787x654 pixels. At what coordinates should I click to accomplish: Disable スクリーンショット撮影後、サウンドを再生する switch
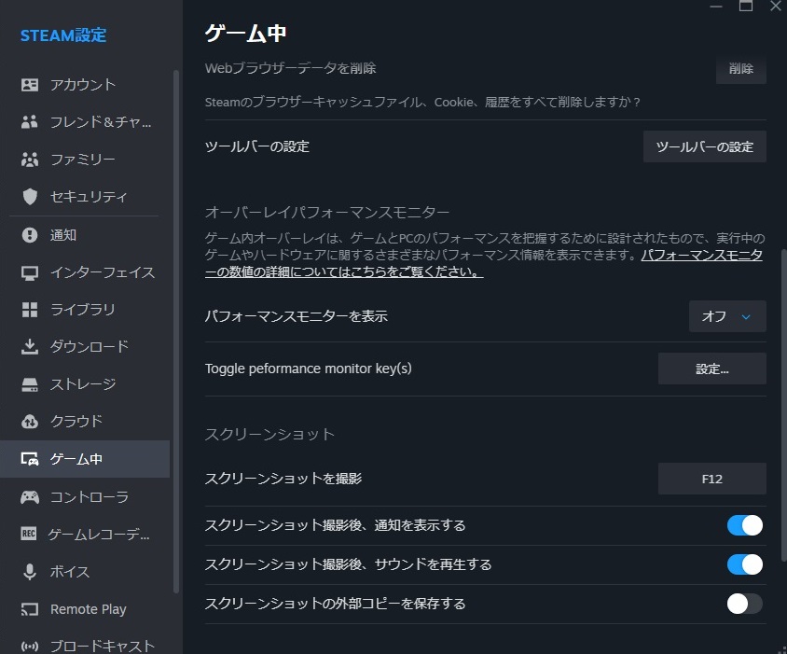coord(744,564)
